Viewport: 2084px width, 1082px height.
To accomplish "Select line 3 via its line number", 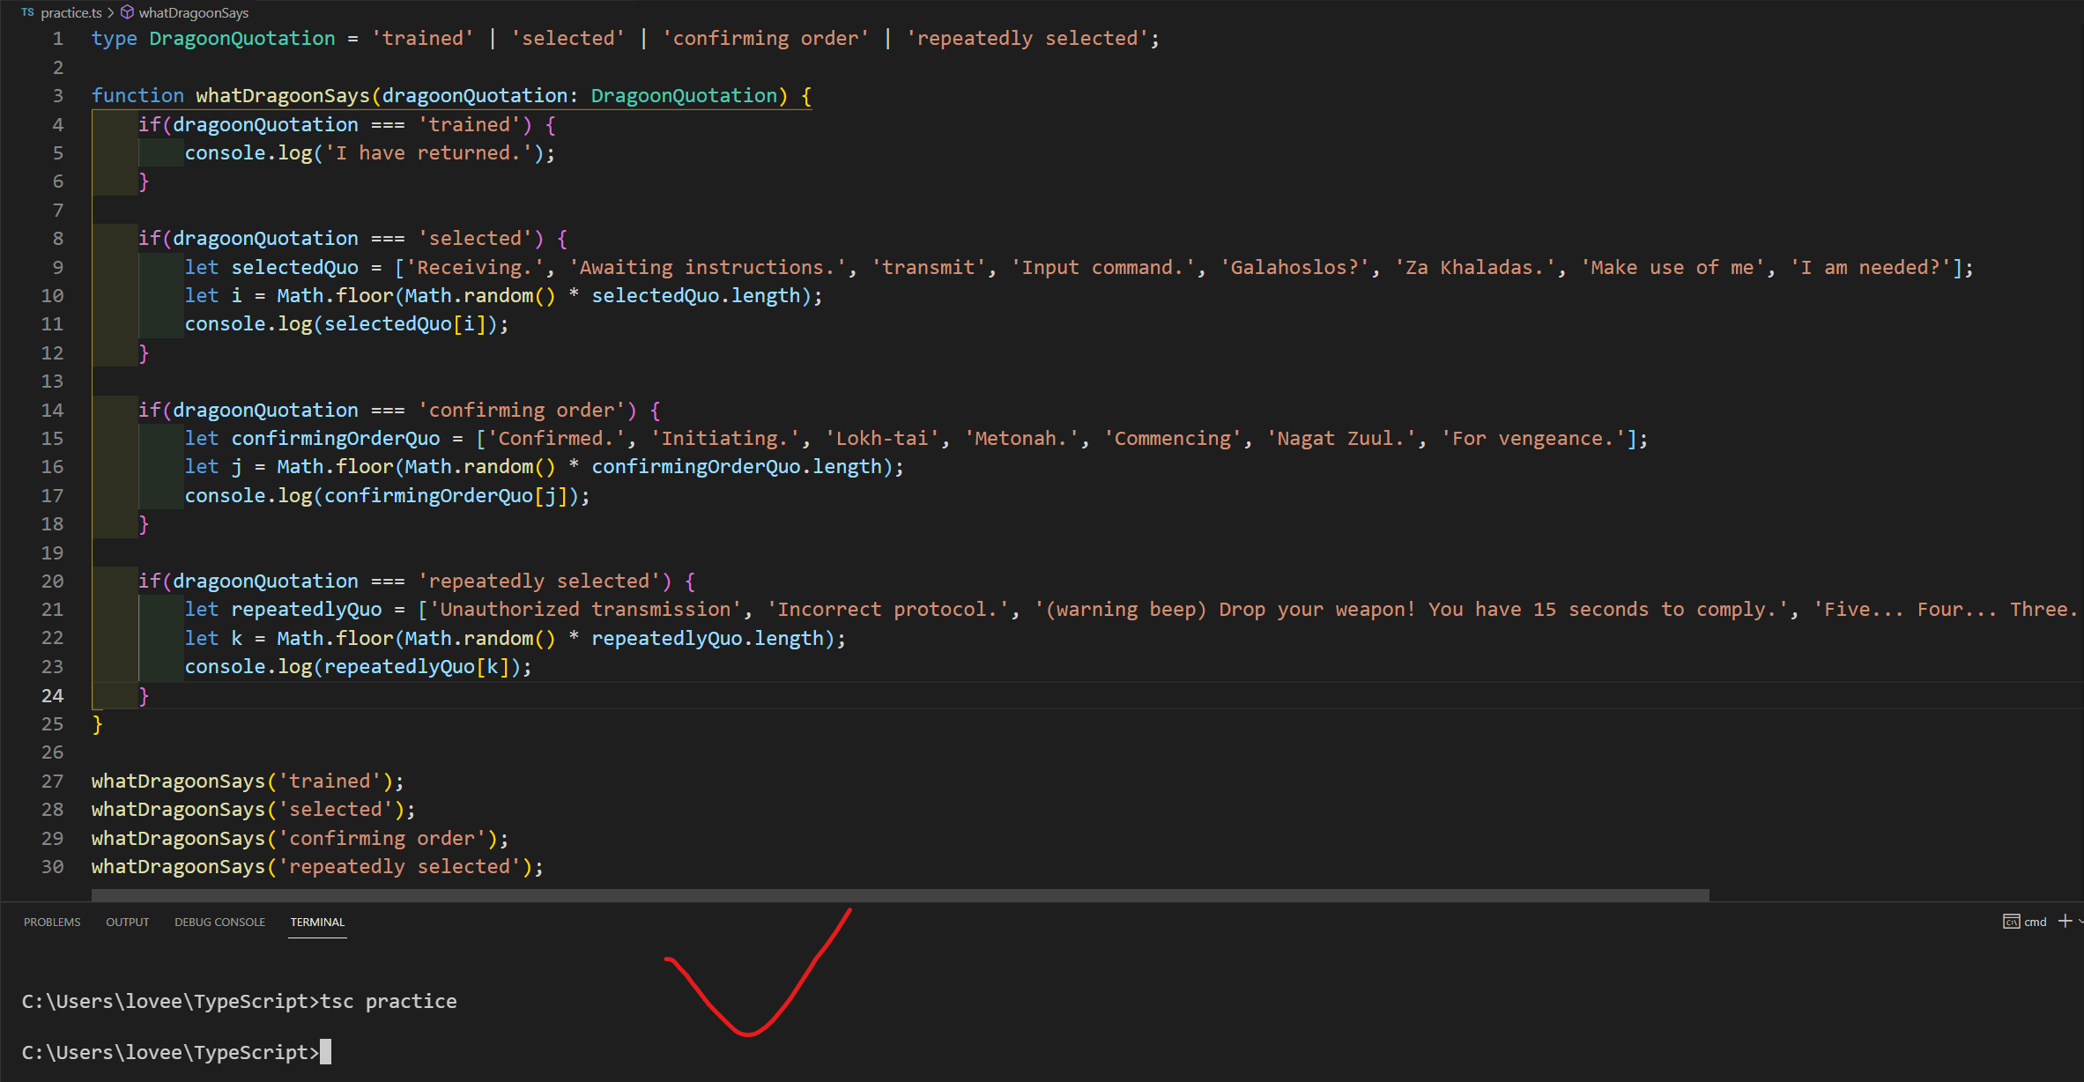I will (x=58, y=95).
